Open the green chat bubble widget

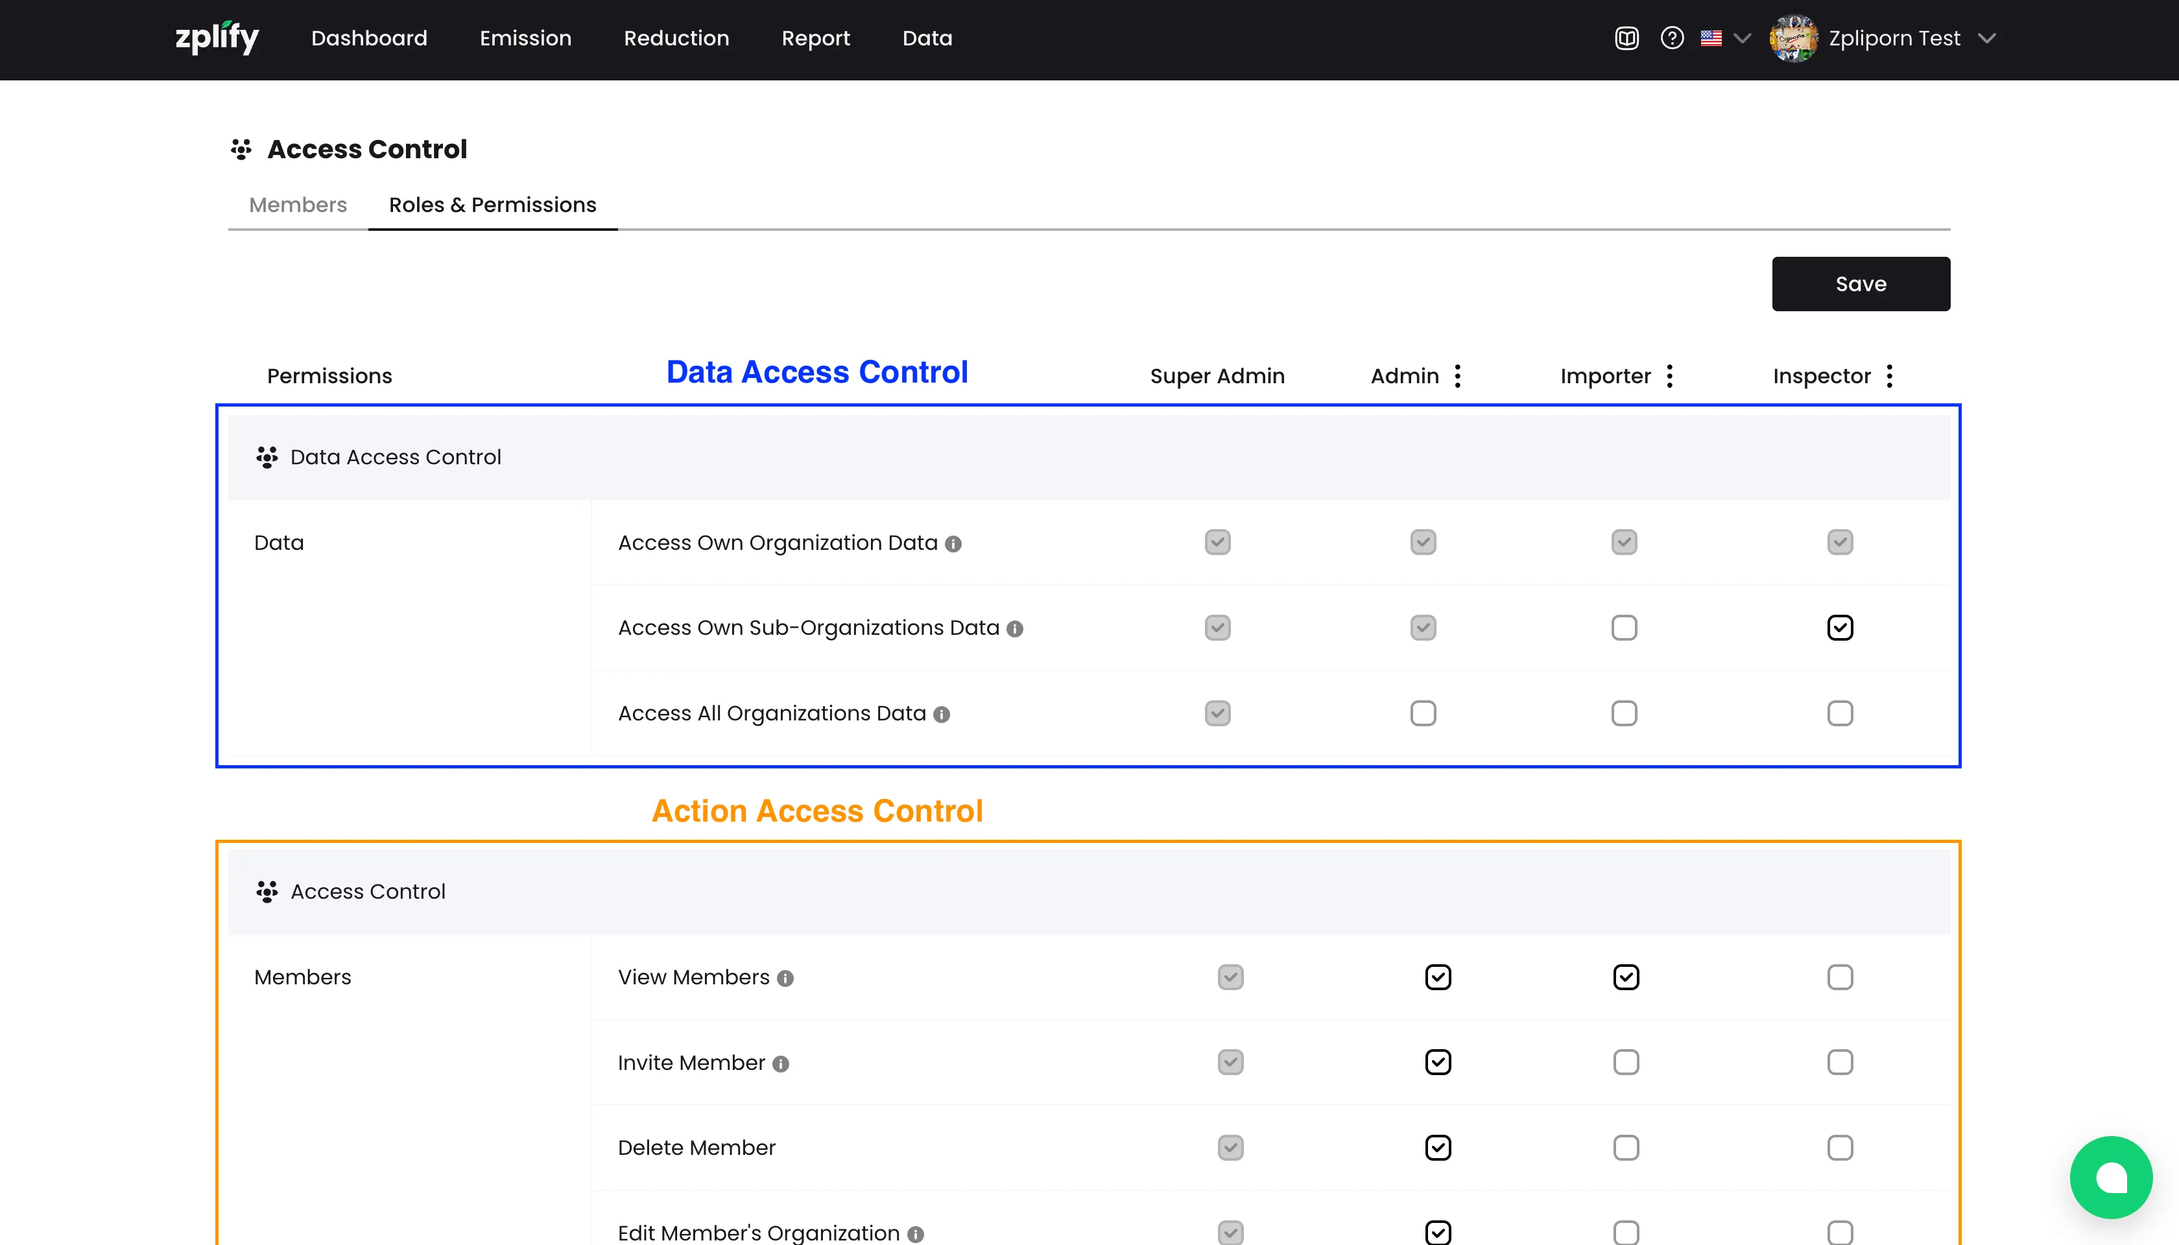pyautogui.click(x=2111, y=1178)
